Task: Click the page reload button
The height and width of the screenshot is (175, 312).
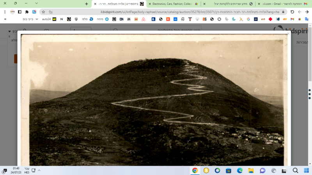Action: coord(292,12)
